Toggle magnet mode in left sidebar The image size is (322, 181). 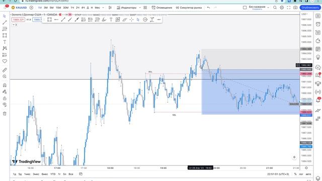[x=5, y=85]
